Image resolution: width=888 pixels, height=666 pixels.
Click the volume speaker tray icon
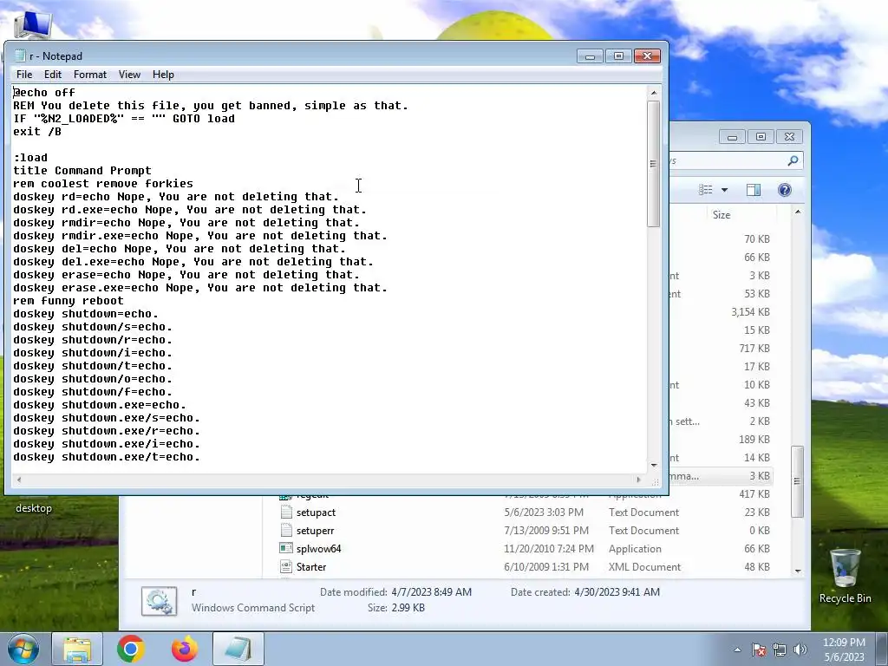pos(800,650)
